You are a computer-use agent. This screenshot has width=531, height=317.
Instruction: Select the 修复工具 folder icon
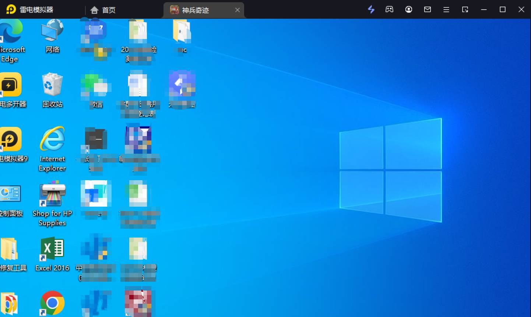(13, 254)
